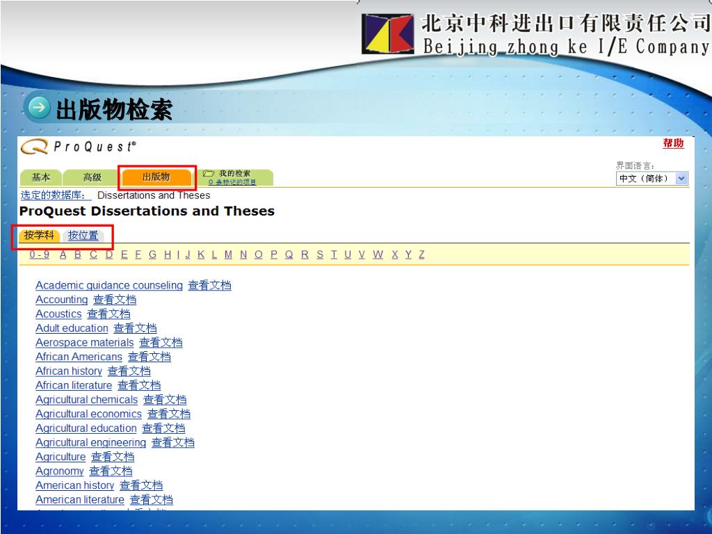712x534 pixels.
Task: Jump to letter U index
Action: [348, 254]
